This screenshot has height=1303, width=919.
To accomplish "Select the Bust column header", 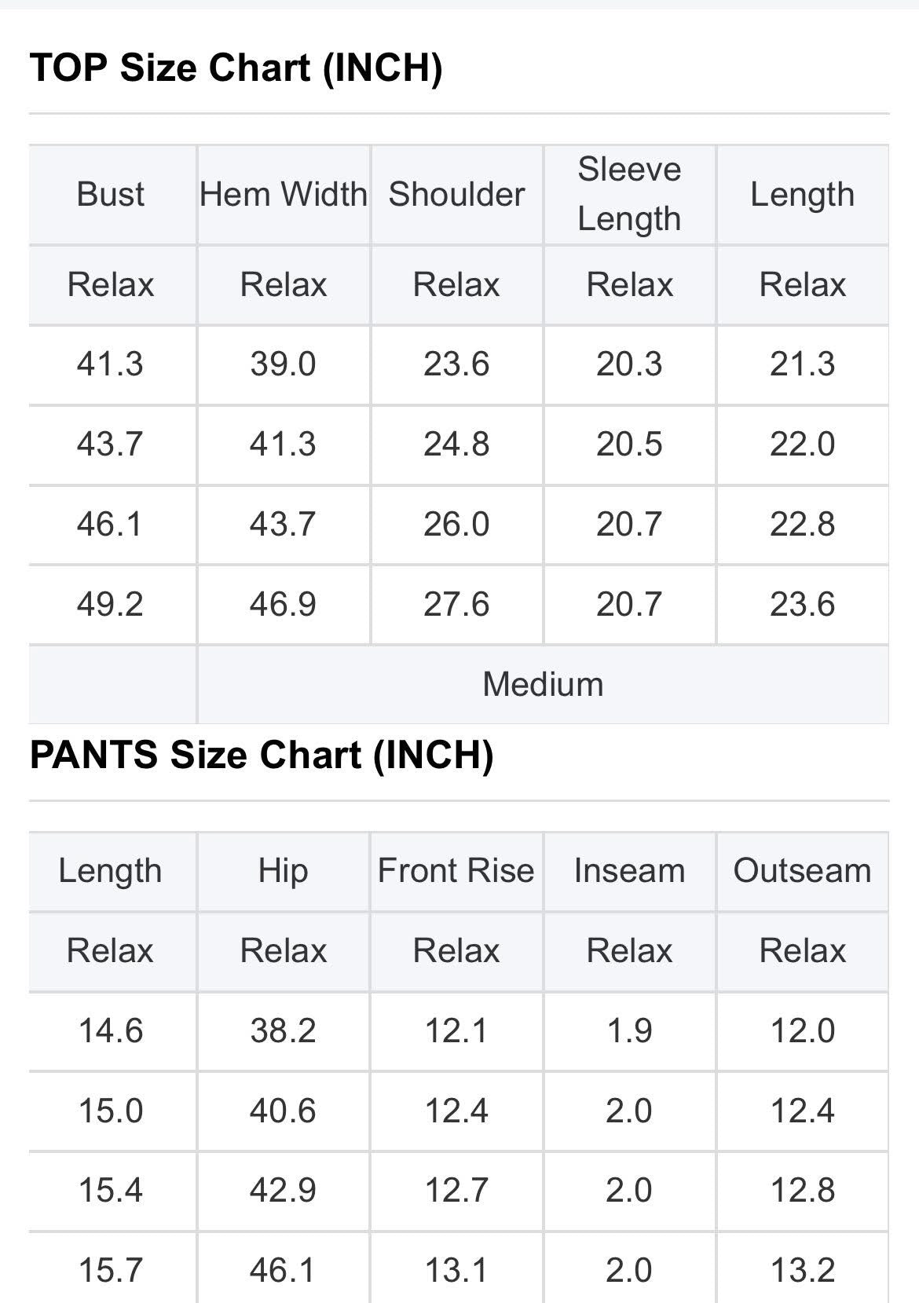I will [111, 194].
